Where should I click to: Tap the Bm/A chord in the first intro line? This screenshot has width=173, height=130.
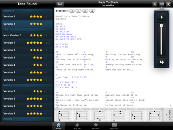[x=62, y=26]
